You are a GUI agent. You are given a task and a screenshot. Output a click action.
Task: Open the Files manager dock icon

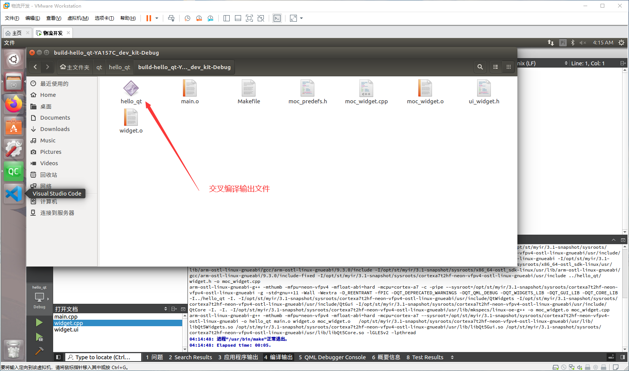[x=14, y=82]
